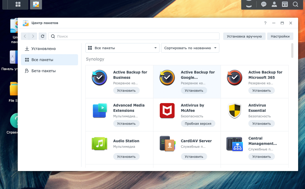Open the Main Menu icon in taskbar
This screenshot has width=305, height=189.
pos(18,4)
